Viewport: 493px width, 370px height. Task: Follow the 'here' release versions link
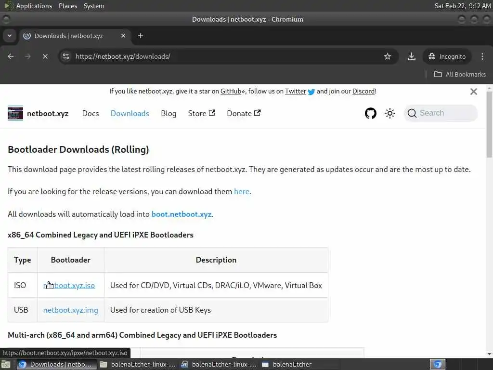pos(242,192)
